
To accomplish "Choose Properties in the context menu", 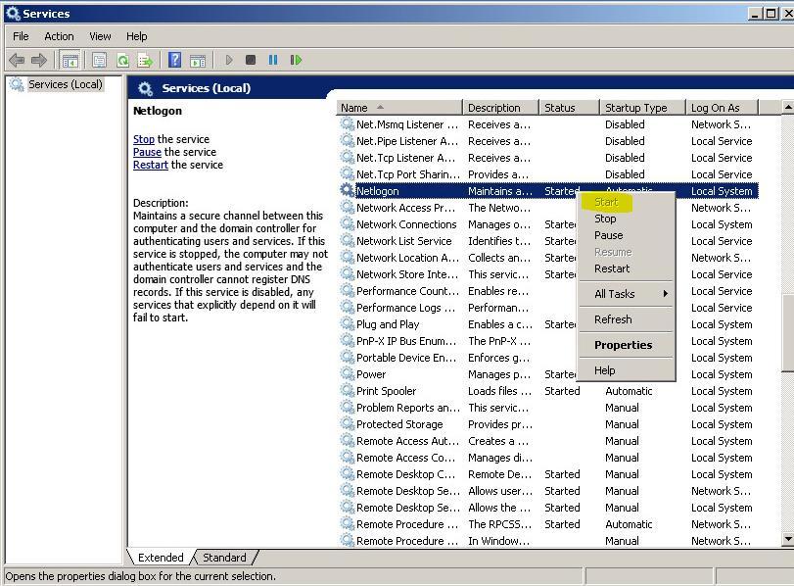I will (626, 345).
